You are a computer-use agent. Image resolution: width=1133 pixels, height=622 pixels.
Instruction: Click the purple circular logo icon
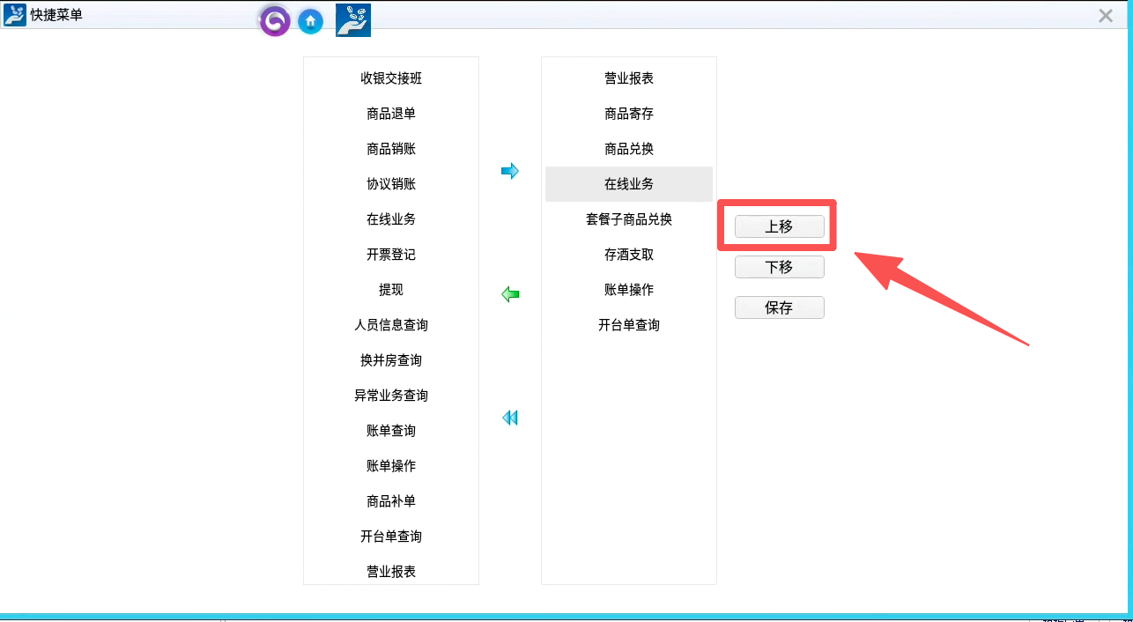point(274,20)
